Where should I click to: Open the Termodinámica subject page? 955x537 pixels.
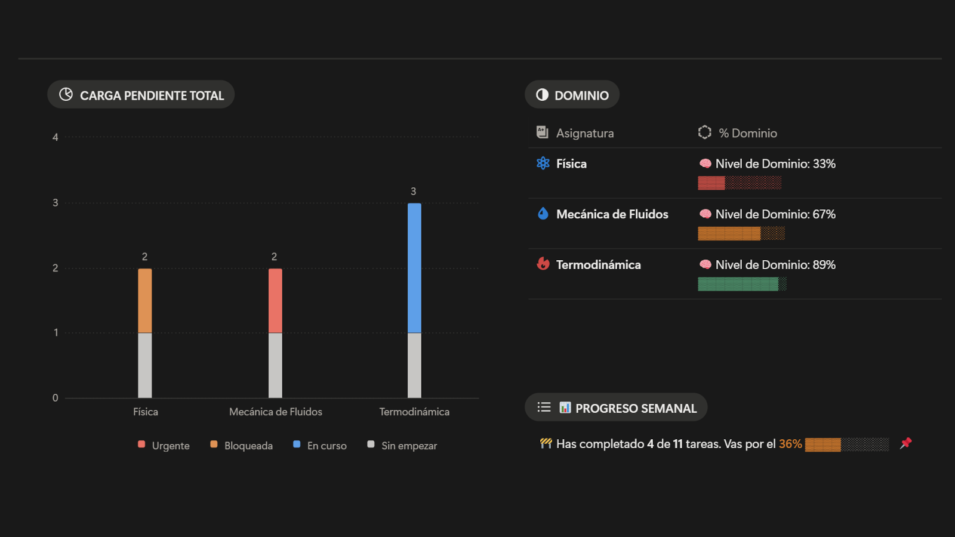coord(598,264)
